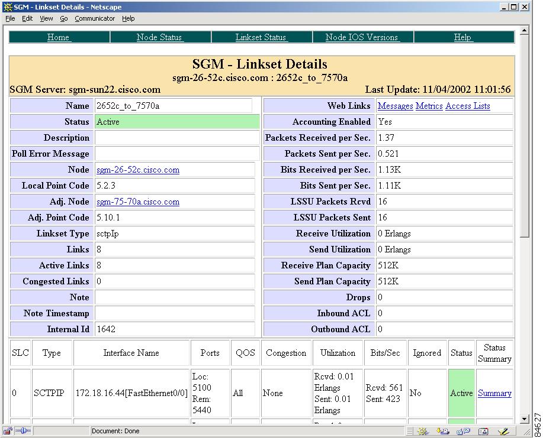Click the vertical scrollbar thumb
The height and width of the screenshot is (438, 543).
coord(524,136)
